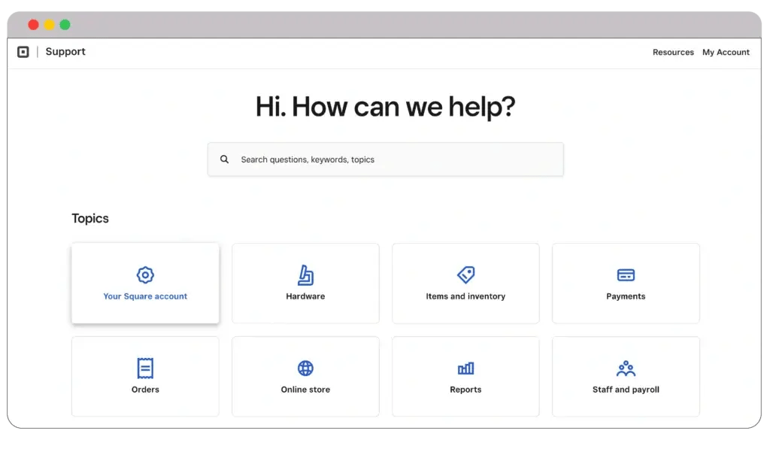The width and height of the screenshot is (770, 449).
Task: Open My Account in the top navigation
Action: coord(726,53)
